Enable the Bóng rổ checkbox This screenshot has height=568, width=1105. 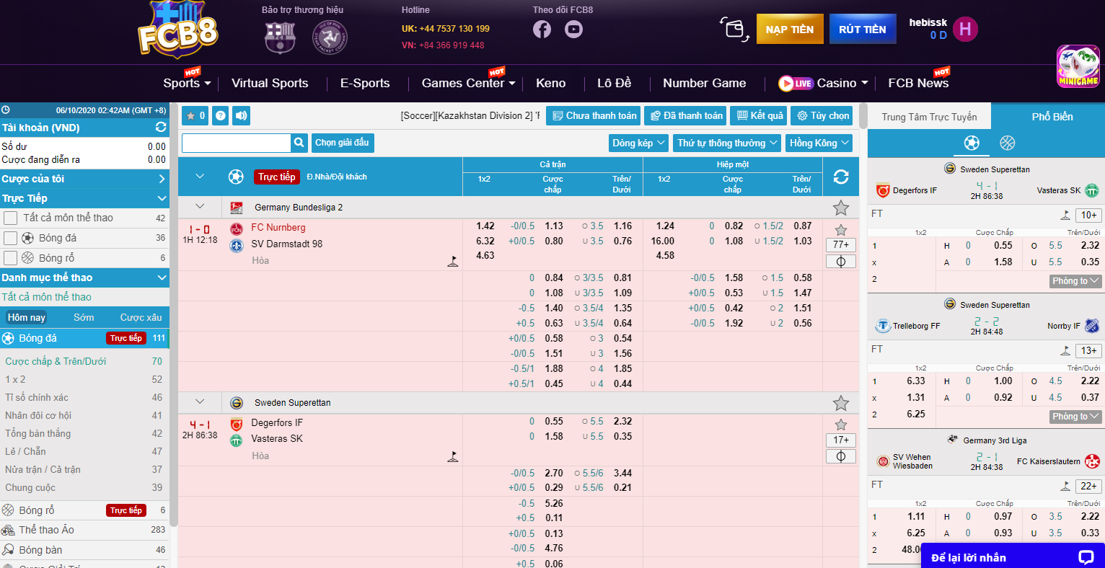click(10, 258)
